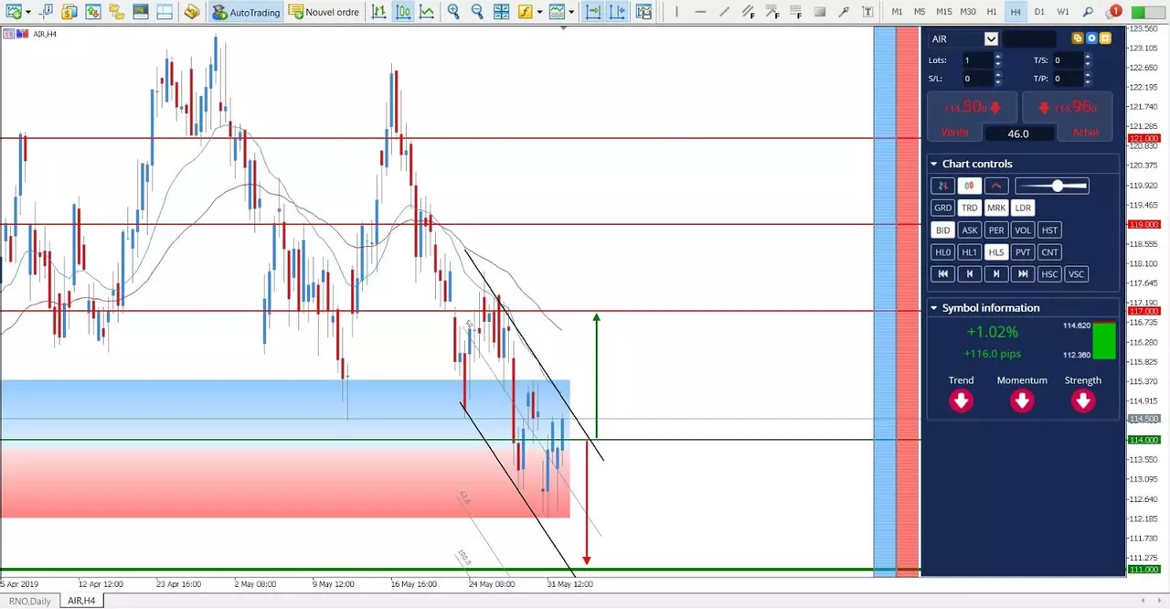Click the VSC button
The width and height of the screenshot is (1170, 609).
coord(1077,273)
